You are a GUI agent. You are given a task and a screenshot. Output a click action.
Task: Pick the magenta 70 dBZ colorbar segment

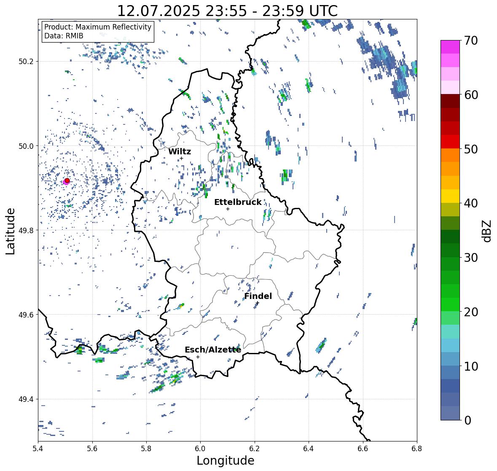pos(450,47)
